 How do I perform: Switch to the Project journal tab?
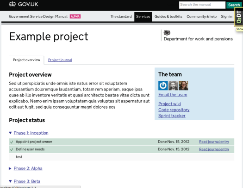tap(60, 60)
